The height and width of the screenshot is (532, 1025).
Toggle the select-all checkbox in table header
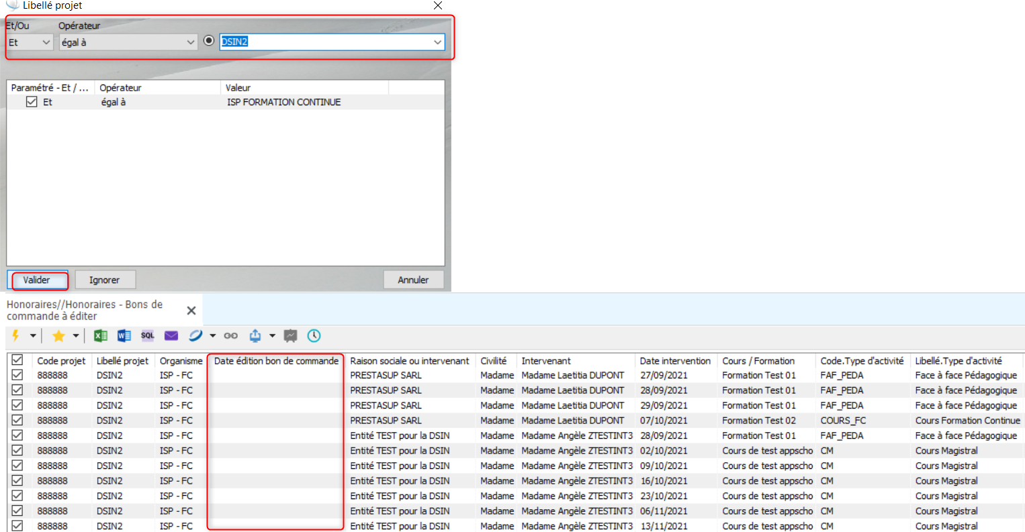pyautogui.click(x=17, y=360)
